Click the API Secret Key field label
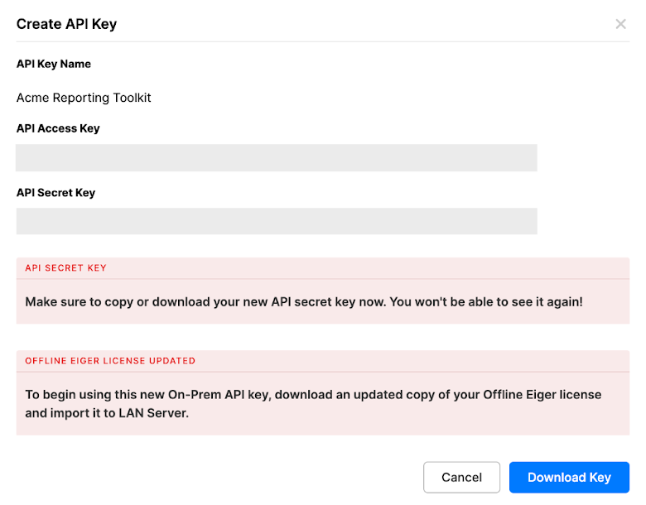Screen dimensions: 646x505 55,193
